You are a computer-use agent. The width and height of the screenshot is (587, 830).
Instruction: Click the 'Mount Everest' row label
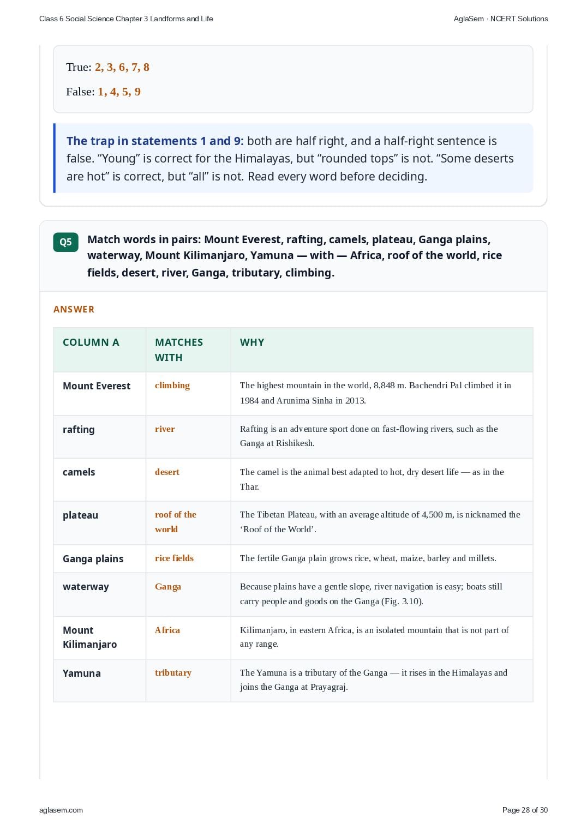pyautogui.click(x=97, y=386)
